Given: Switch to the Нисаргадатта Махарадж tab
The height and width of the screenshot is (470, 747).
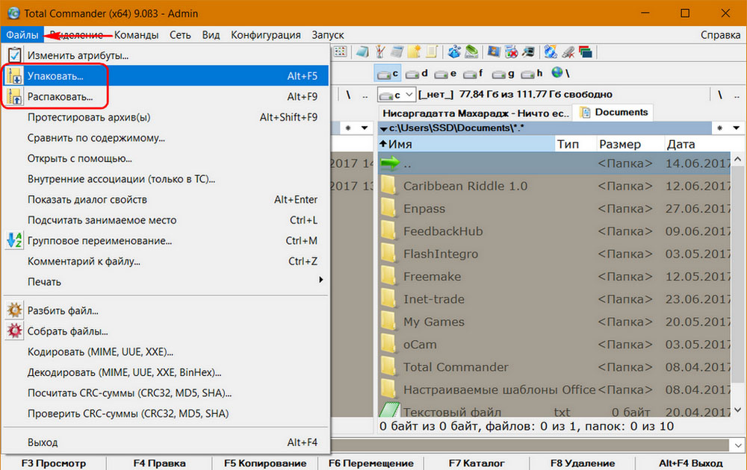Looking at the screenshot, I should [475, 113].
